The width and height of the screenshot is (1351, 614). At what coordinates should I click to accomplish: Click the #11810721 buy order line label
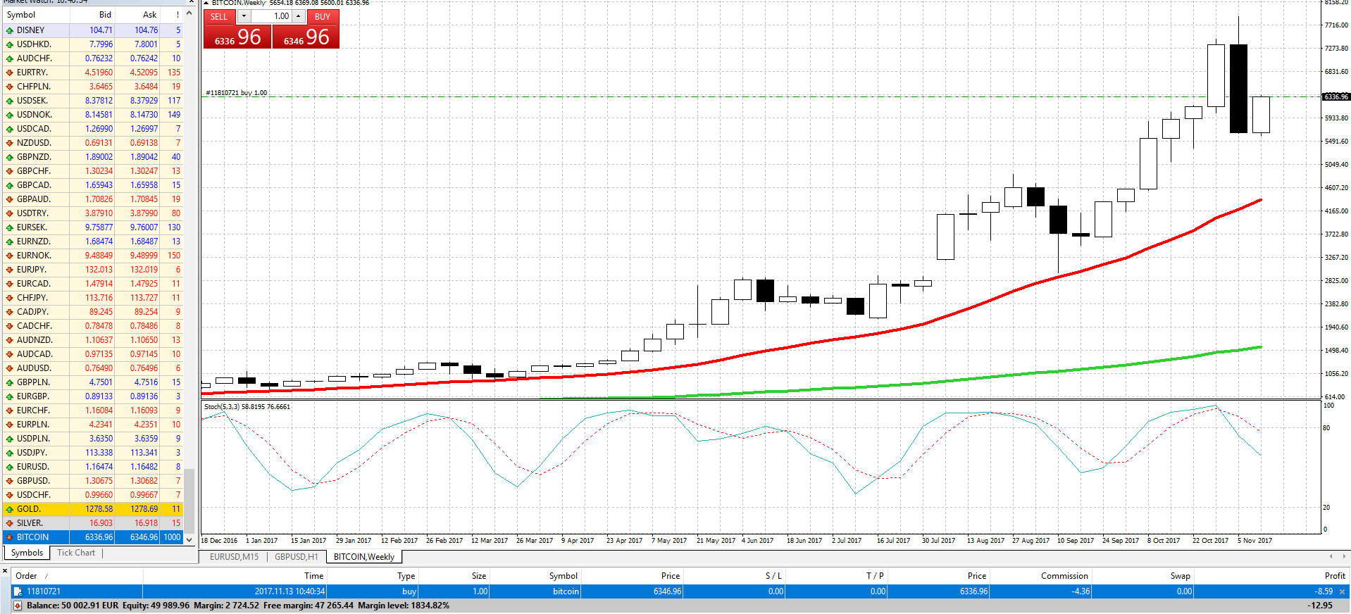pyautogui.click(x=236, y=93)
